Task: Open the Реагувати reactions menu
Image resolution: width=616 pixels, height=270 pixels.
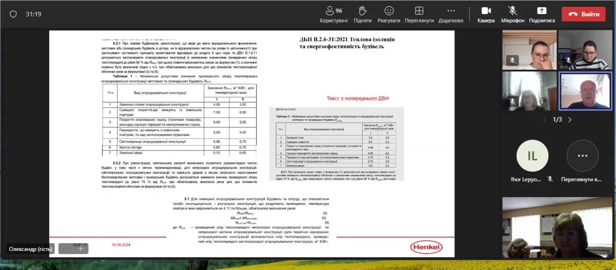Action: click(389, 14)
